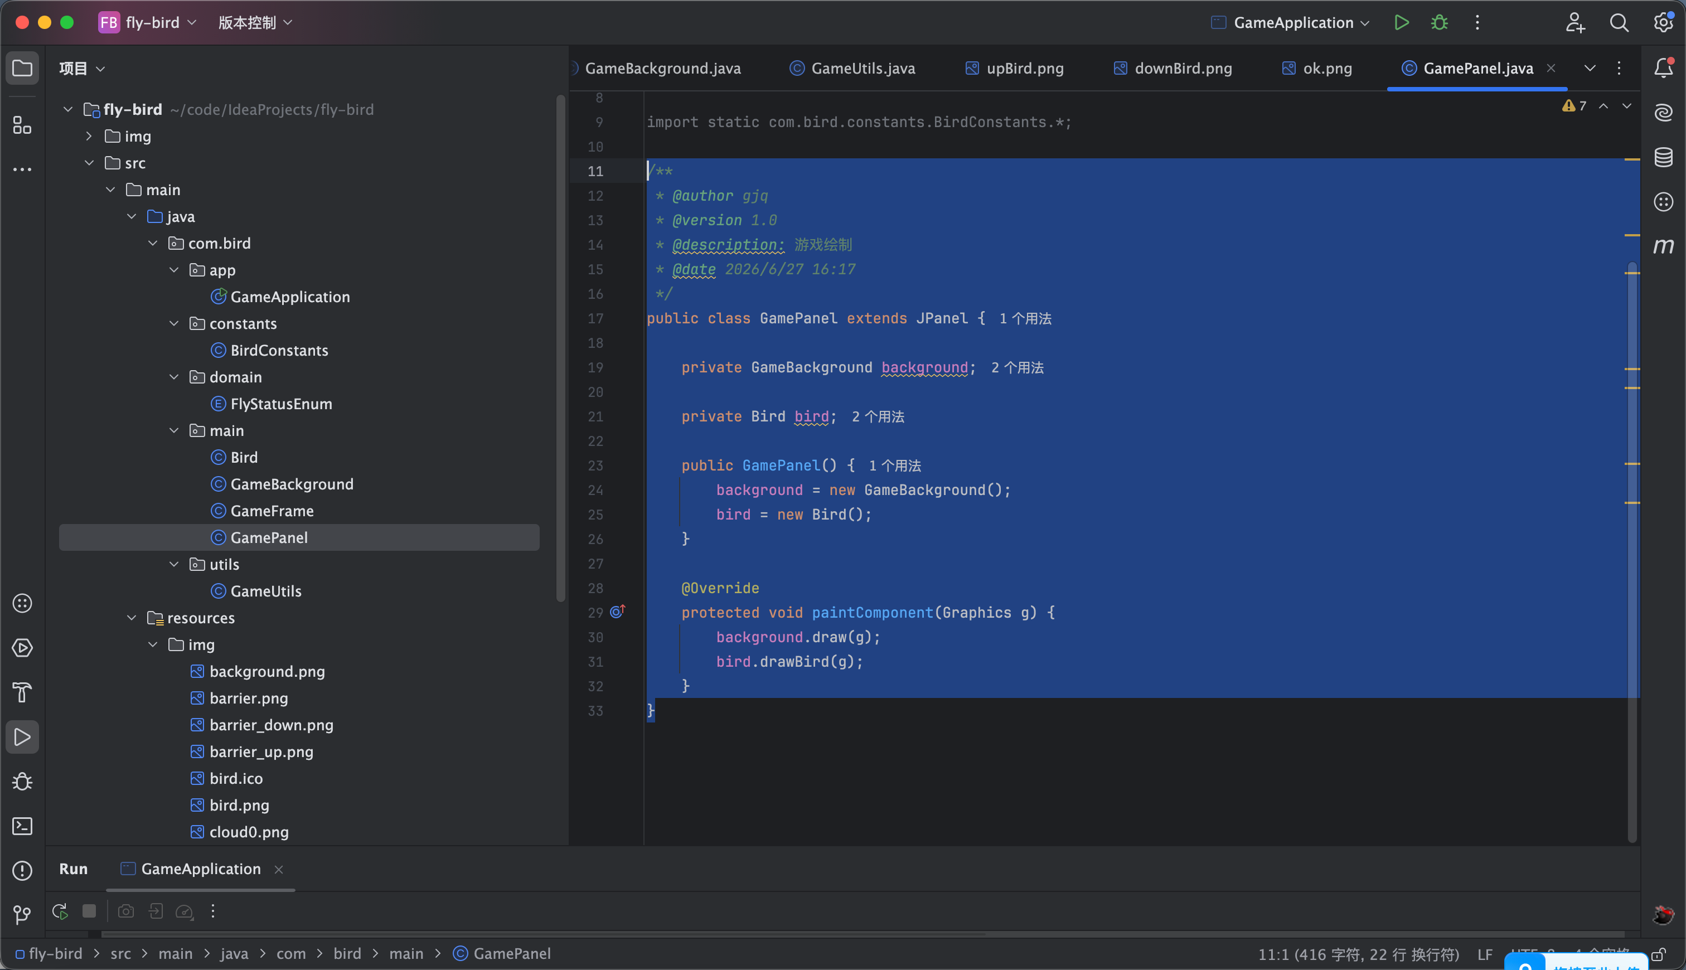Image resolution: width=1686 pixels, height=970 pixels.
Task: Click the project tree vertical scrollbar
Action: pyautogui.click(x=561, y=348)
